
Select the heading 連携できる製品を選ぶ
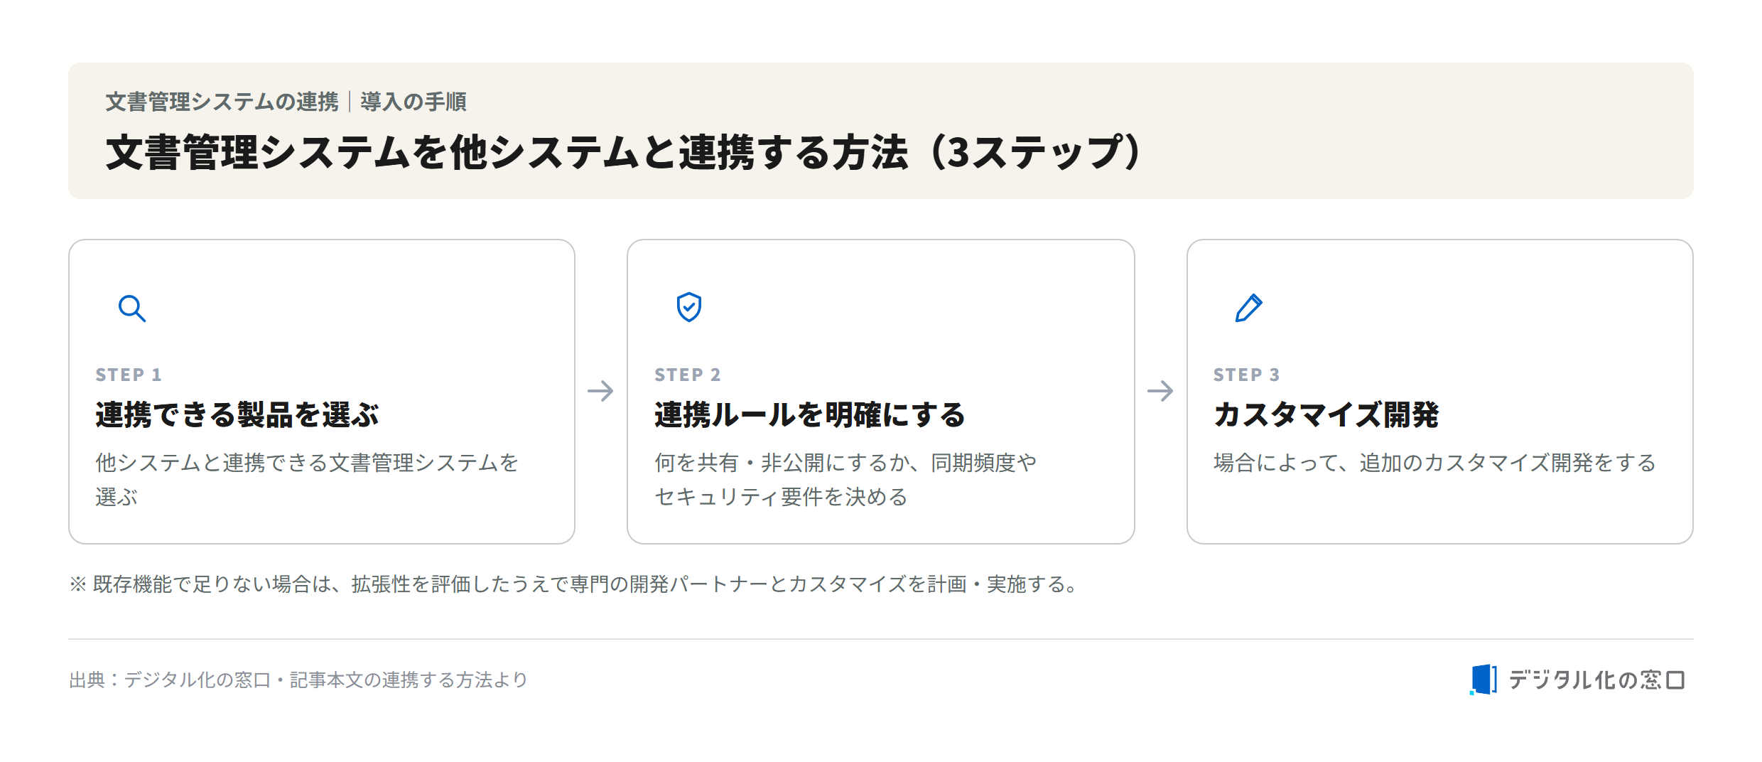click(x=237, y=414)
